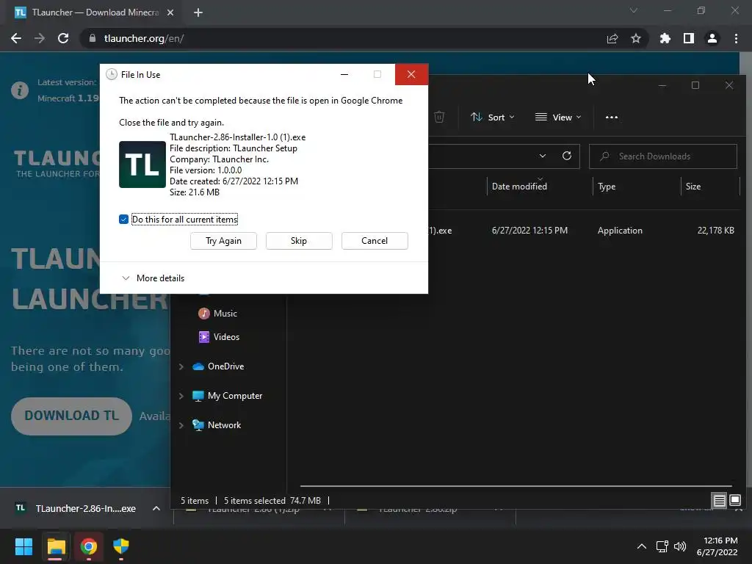This screenshot has height=564, width=752.
Task: View site information lock icon
Action: tap(92, 38)
